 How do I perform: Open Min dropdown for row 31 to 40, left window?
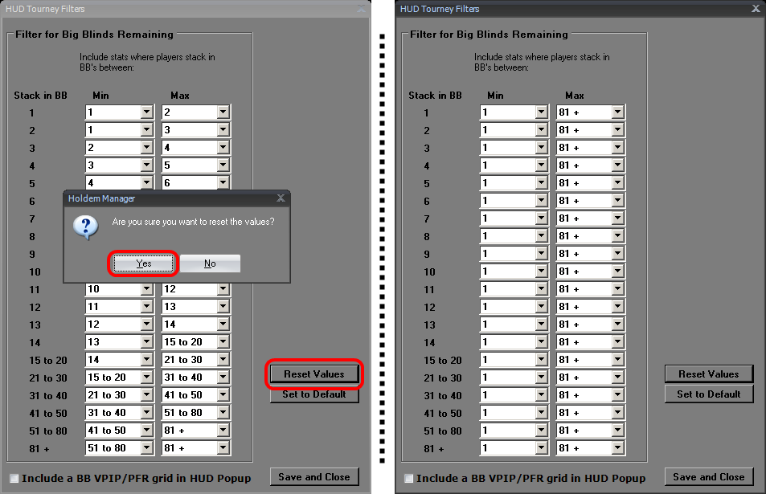click(x=147, y=395)
